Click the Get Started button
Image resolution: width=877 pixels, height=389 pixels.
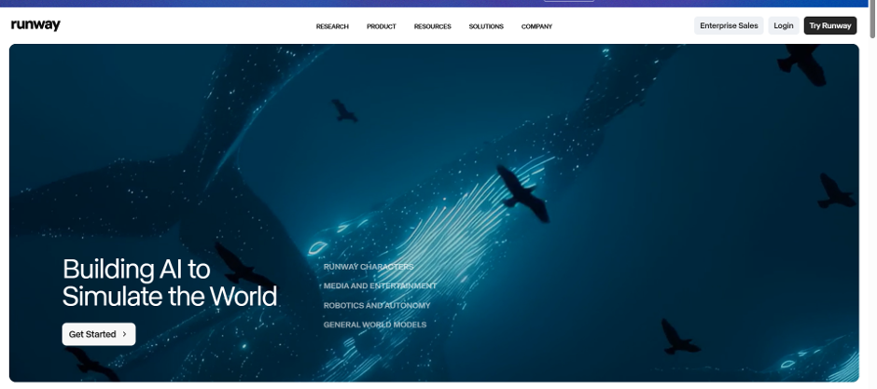tap(99, 334)
